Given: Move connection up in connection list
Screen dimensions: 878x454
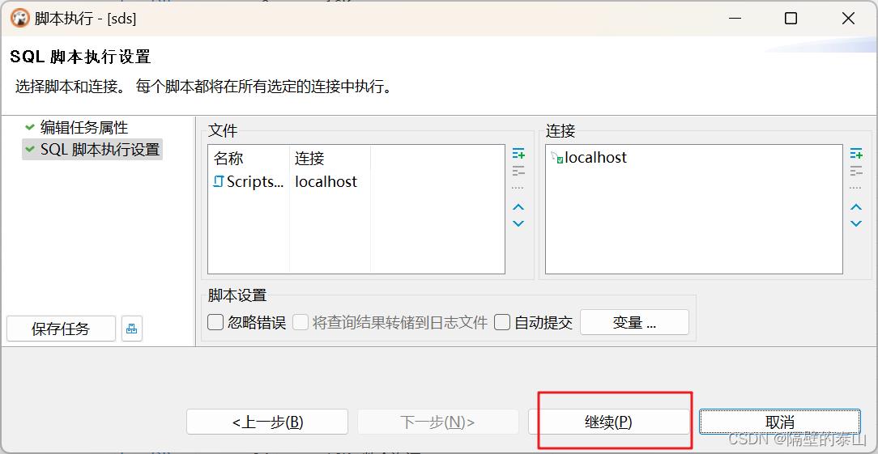Looking at the screenshot, I should [x=856, y=207].
